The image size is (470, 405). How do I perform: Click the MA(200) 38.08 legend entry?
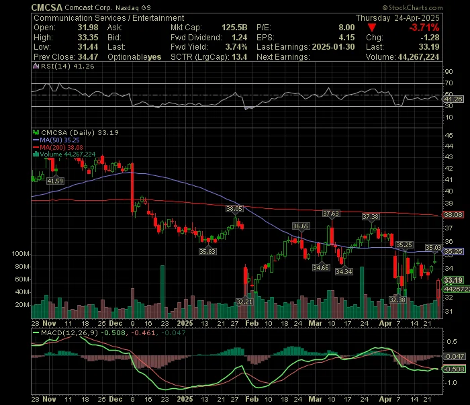click(58, 148)
